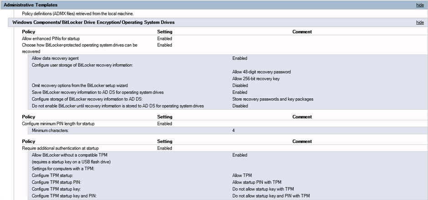Click Enabled setting for Allow enhanced PINs
This screenshot has width=428, height=200.
pyautogui.click(x=164, y=39)
